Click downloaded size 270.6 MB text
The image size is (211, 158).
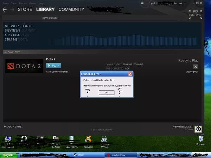tap(133, 64)
